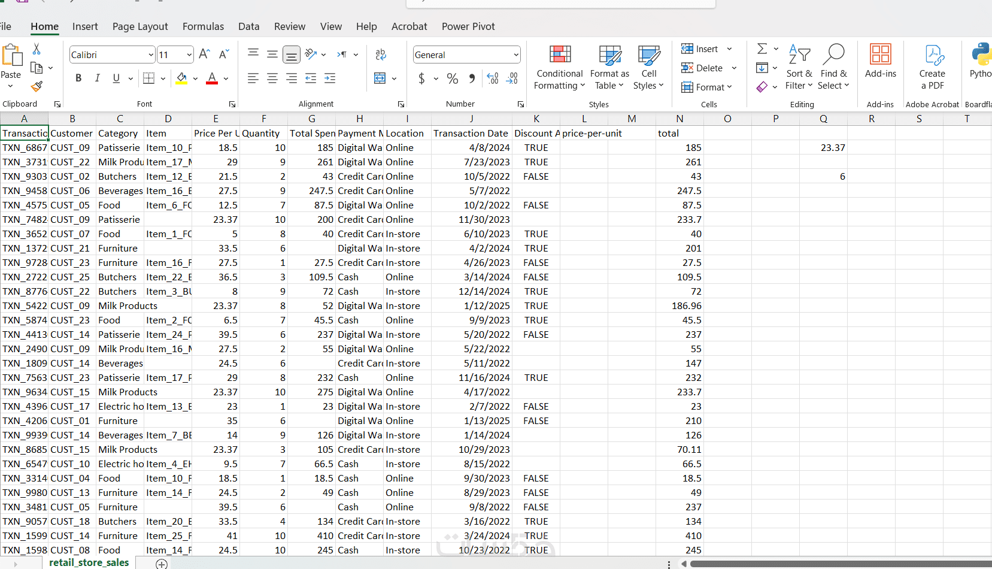Toggle Underline formatting

tap(116, 78)
